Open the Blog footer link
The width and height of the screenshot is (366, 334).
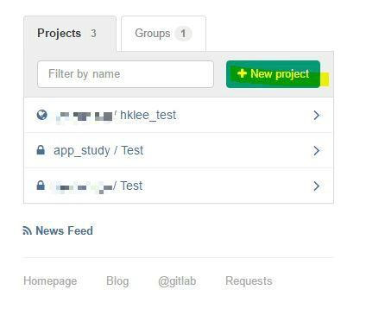117,281
